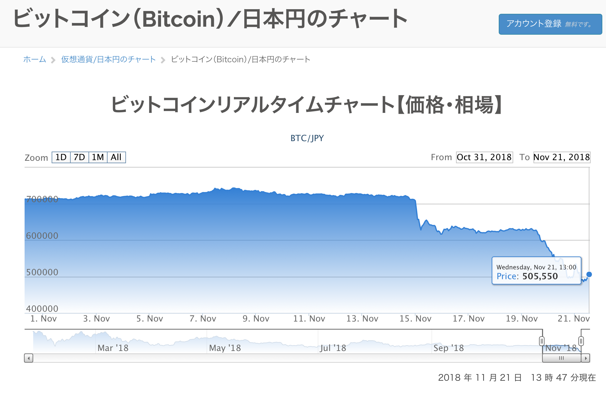Select the 1D zoom range

61,157
